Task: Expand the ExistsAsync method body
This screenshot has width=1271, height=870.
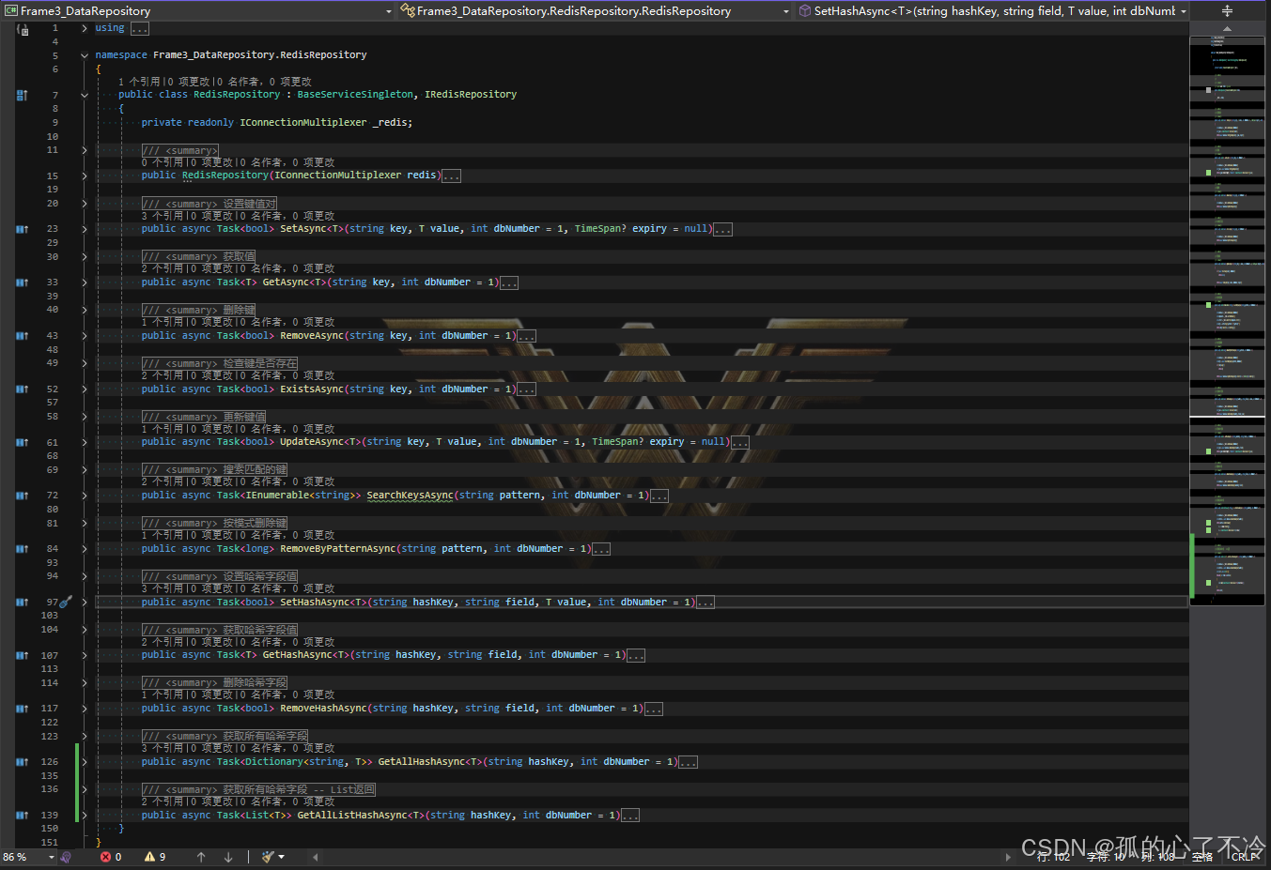Action: coord(85,389)
